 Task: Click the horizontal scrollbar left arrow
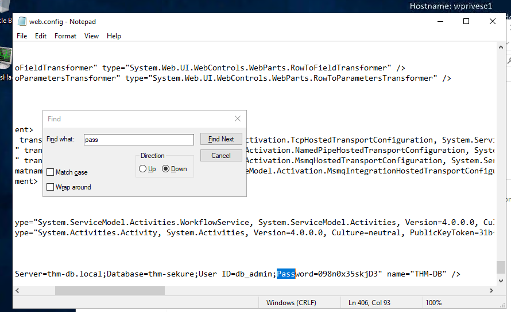(17, 290)
